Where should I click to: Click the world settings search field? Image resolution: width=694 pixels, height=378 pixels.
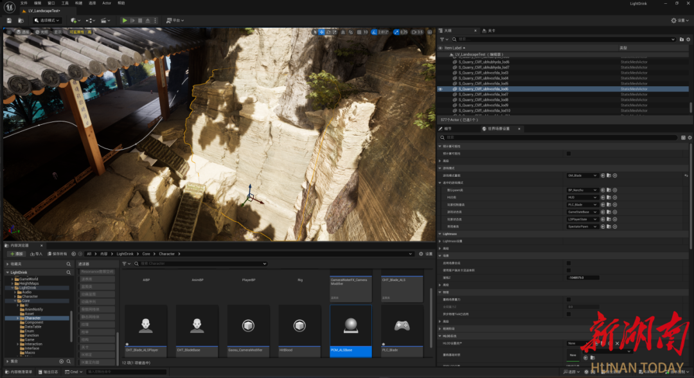[558, 138]
